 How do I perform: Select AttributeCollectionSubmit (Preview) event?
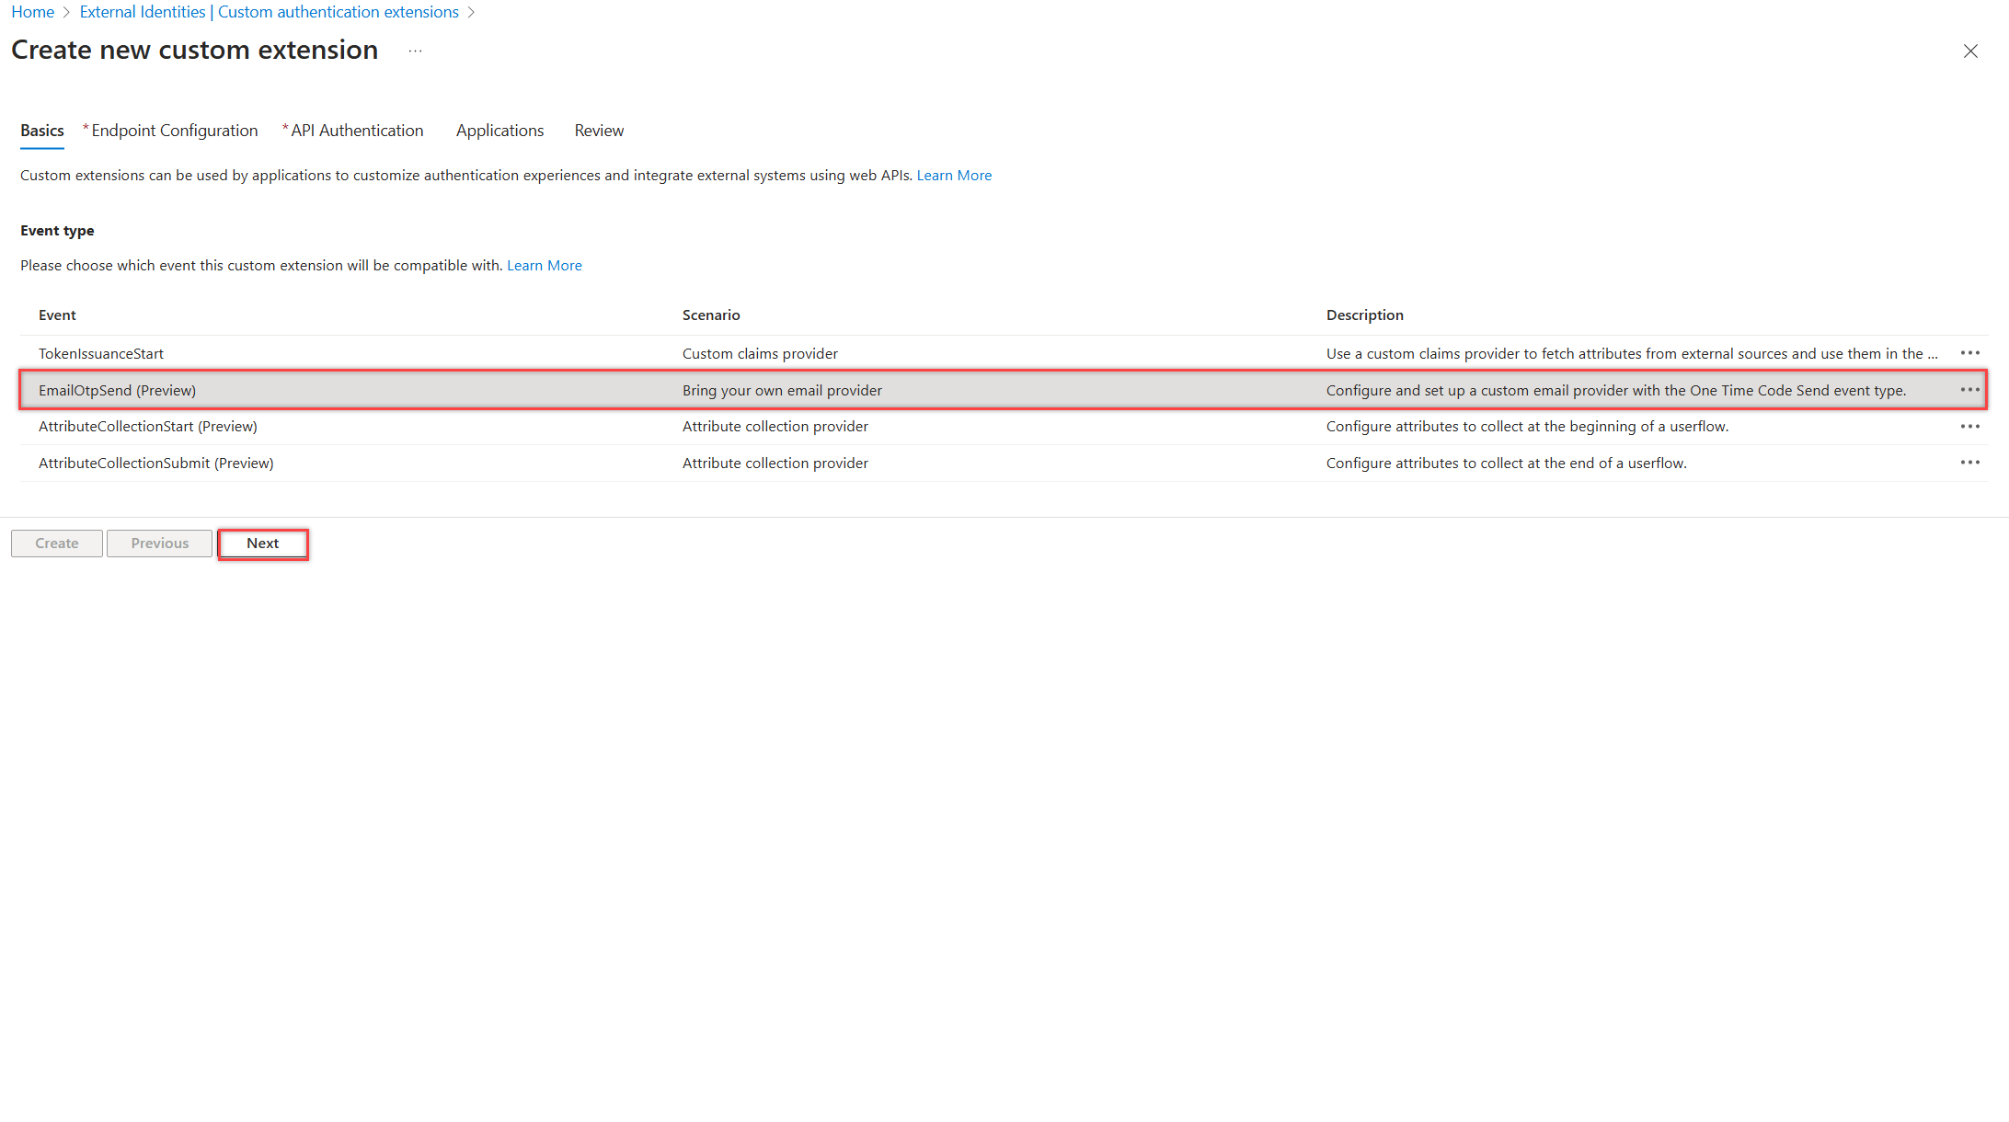click(156, 463)
